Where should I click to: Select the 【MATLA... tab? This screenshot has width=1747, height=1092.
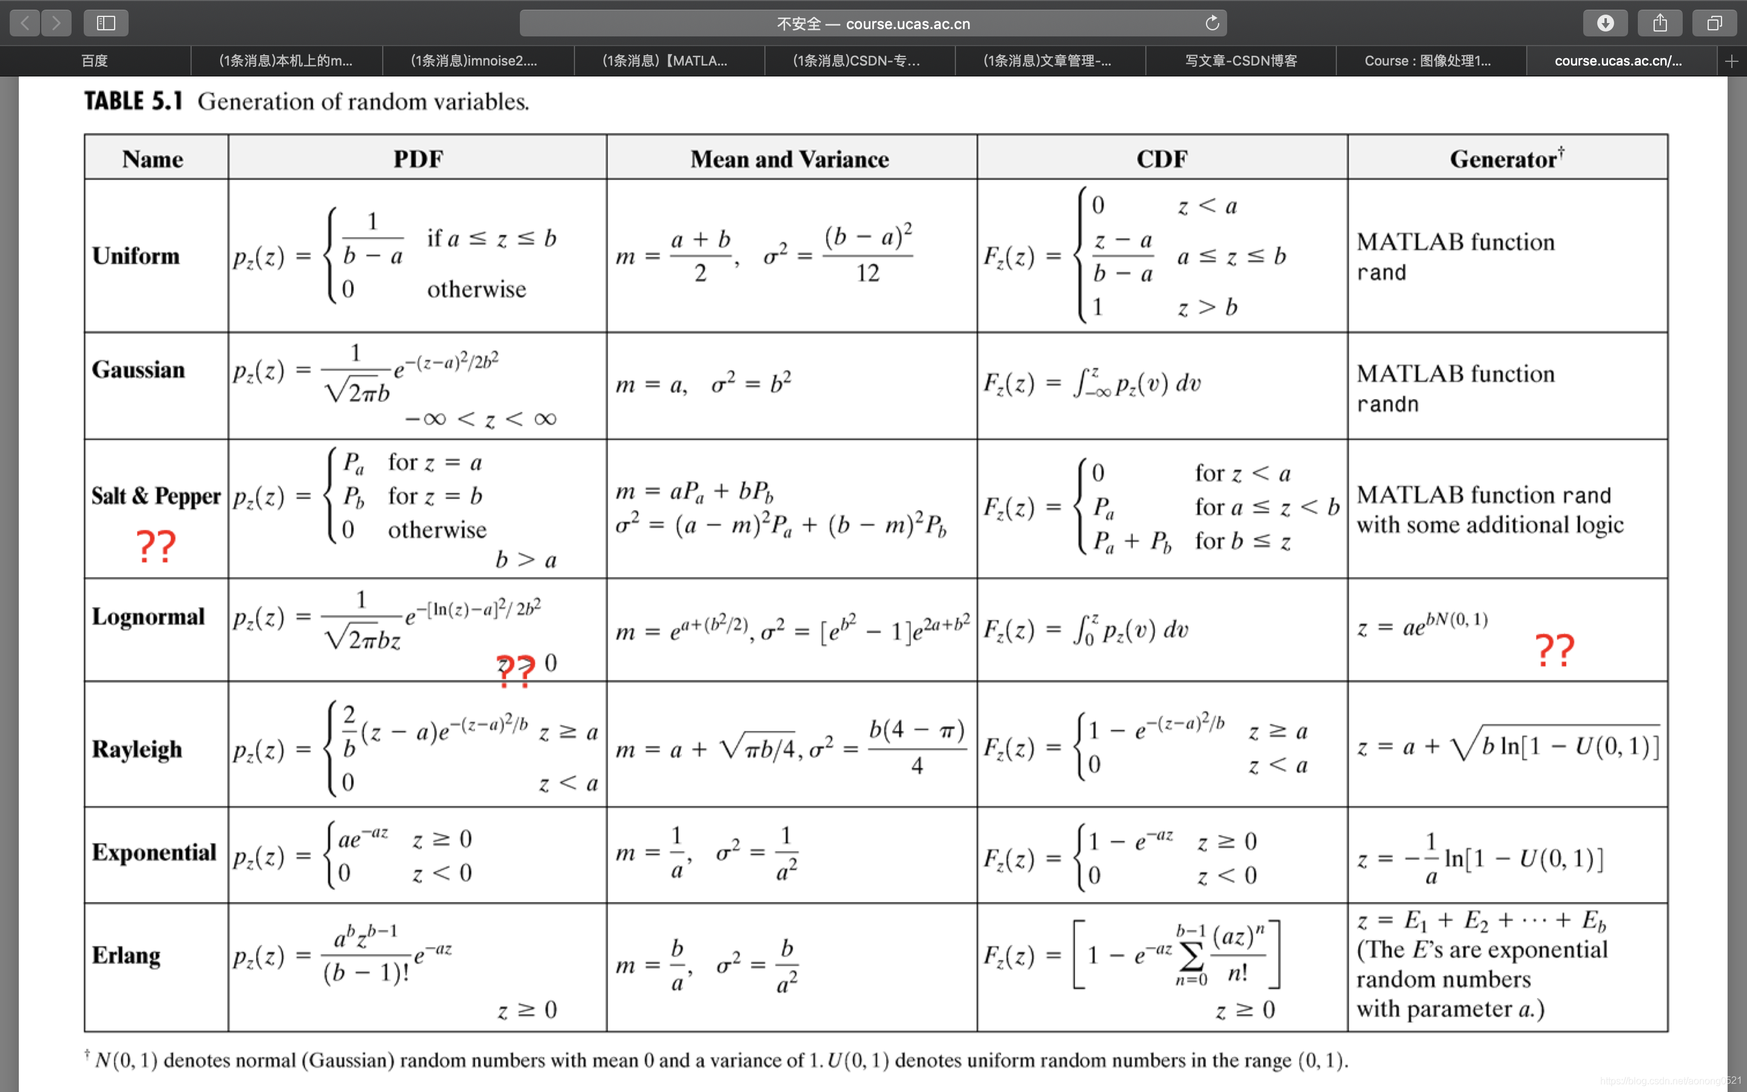pyautogui.click(x=665, y=61)
